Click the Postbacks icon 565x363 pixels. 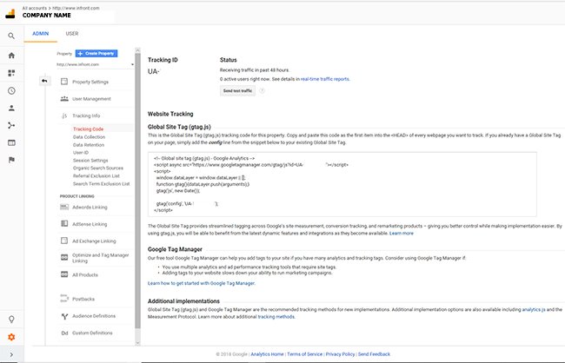(x=64, y=299)
